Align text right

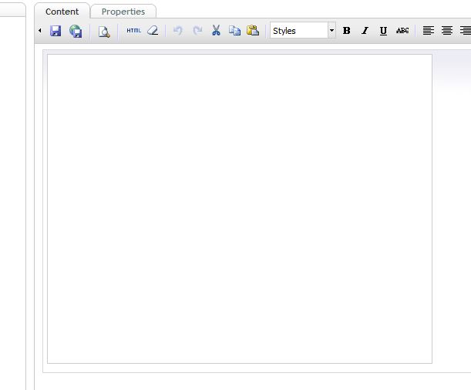click(466, 31)
